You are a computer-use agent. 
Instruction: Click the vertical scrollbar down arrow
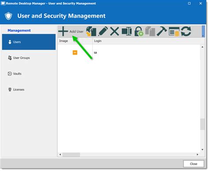click(x=202, y=149)
